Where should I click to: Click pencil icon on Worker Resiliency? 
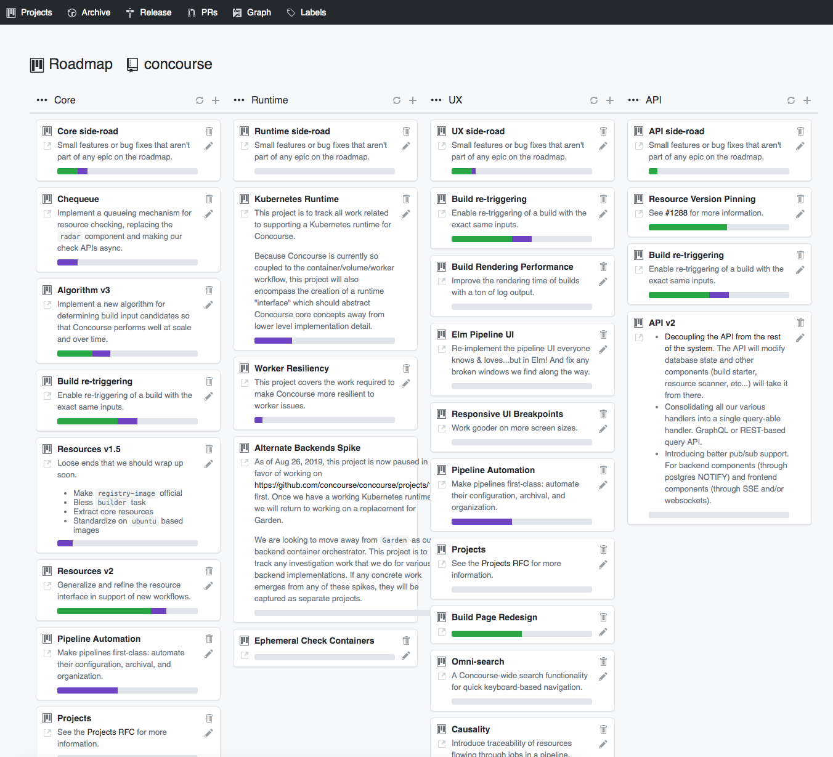tap(406, 384)
